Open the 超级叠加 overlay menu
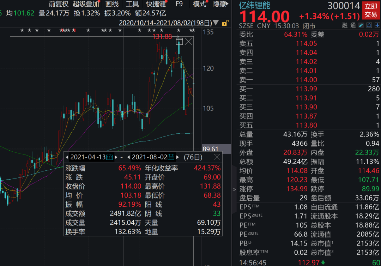 [86, 4]
